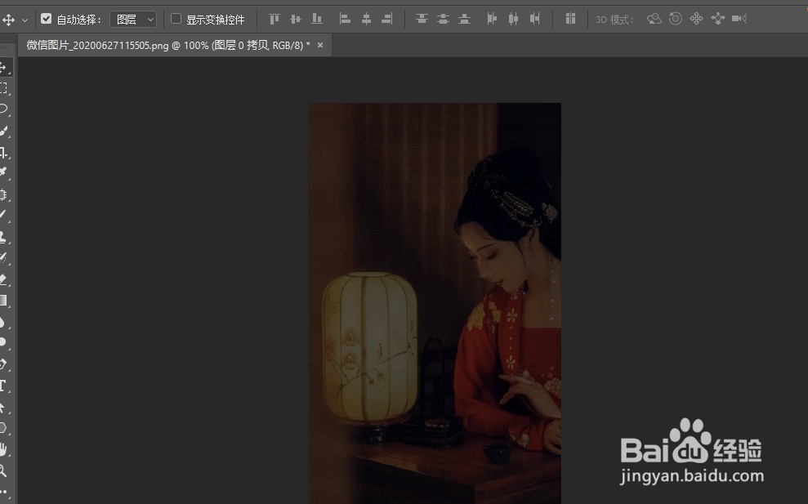Viewport: 808px width, 504px height.
Task: Open the Move tool preset dropdown arrow
Action: click(27, 18)
